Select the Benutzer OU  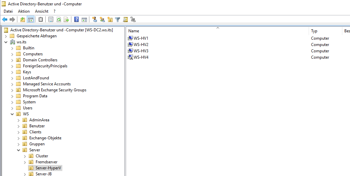tap(37, 126)
